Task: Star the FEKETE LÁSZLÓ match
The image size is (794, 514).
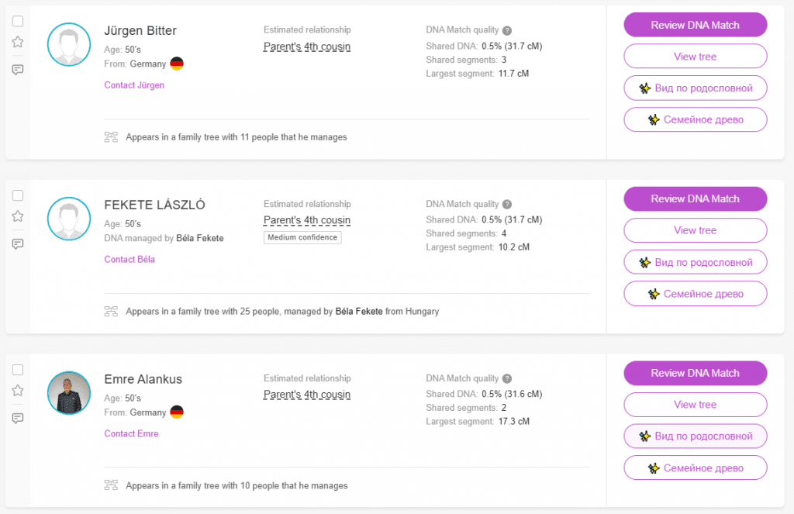Action: tap(18, 216)
